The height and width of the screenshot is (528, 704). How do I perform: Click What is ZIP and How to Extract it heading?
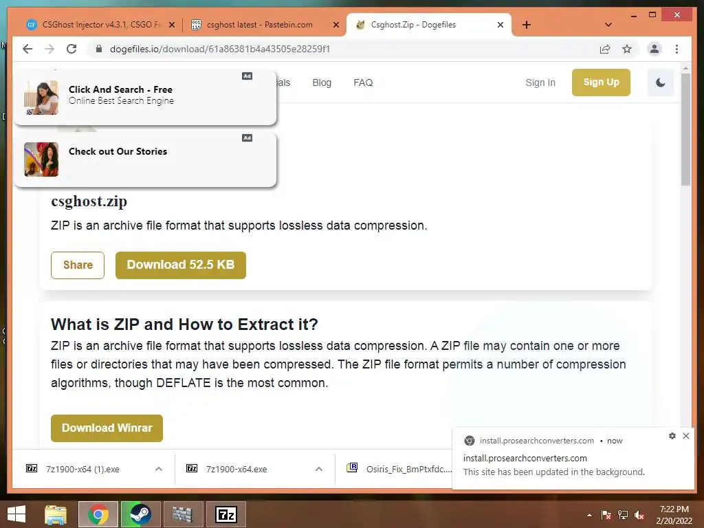pos(184,324)
